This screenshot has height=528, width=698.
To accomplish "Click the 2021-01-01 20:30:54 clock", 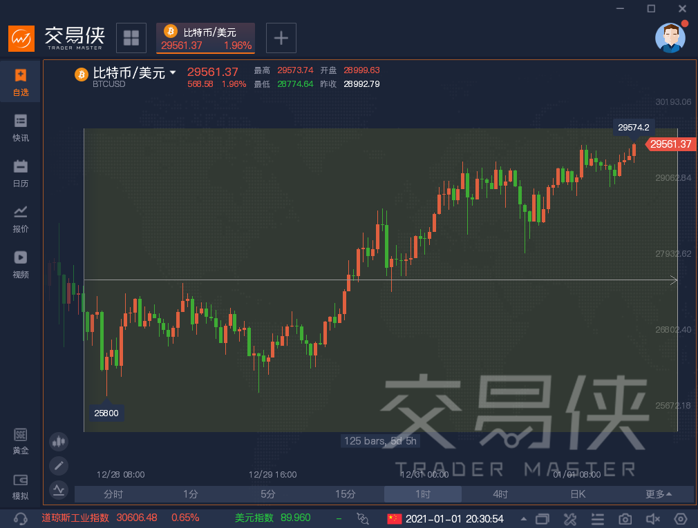I will pyautogui.click(x=455, y=518).
